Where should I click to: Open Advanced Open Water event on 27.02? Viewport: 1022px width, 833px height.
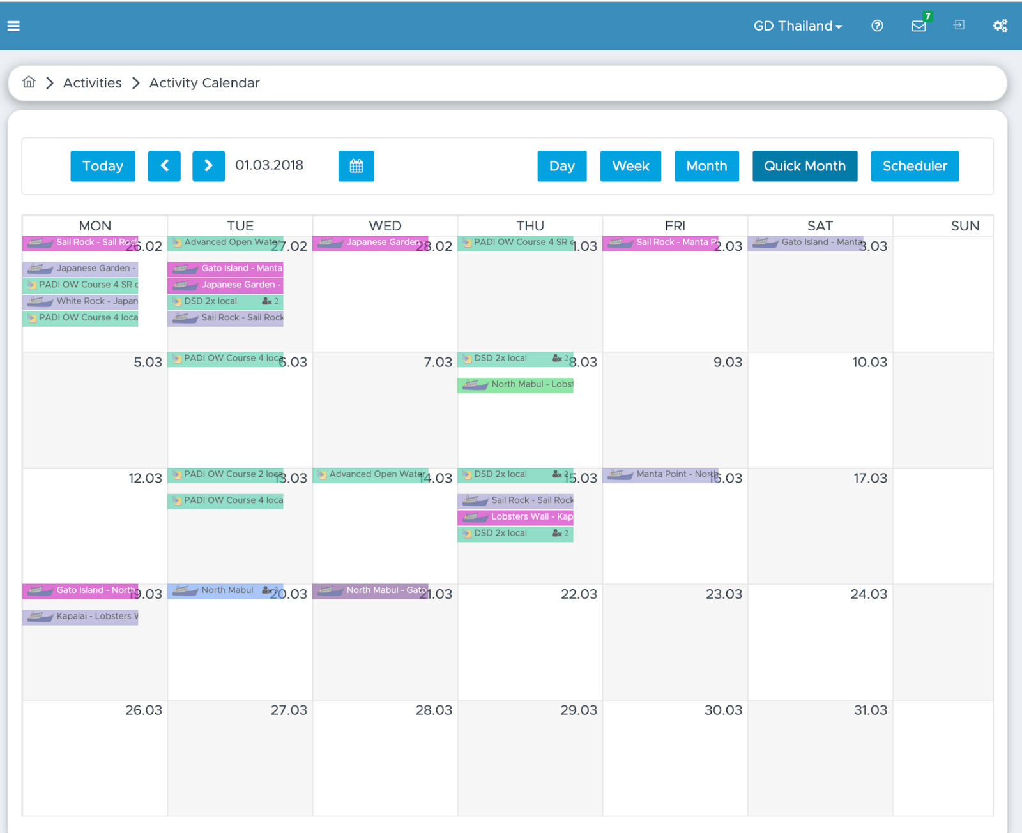tap(225, 243)
